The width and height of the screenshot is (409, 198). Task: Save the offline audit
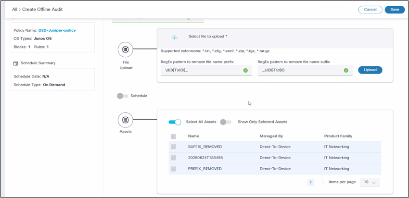[395, 9]
